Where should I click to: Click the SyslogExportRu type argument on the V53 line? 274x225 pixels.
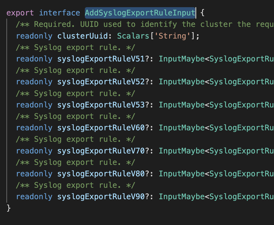click(x=242, y=105)
